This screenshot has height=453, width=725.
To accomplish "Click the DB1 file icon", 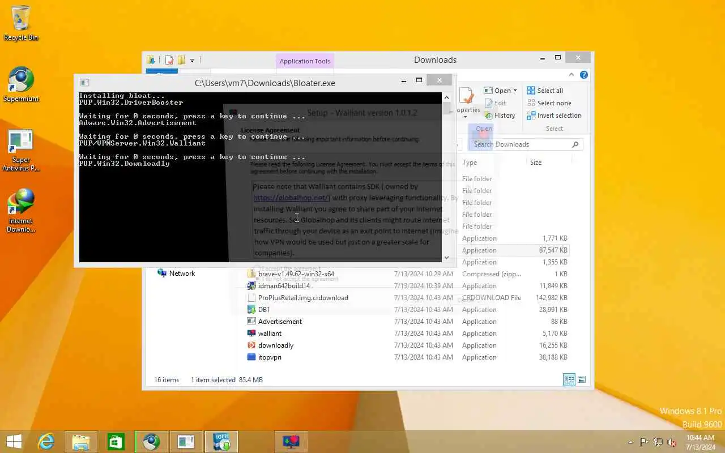I will 251,310.
